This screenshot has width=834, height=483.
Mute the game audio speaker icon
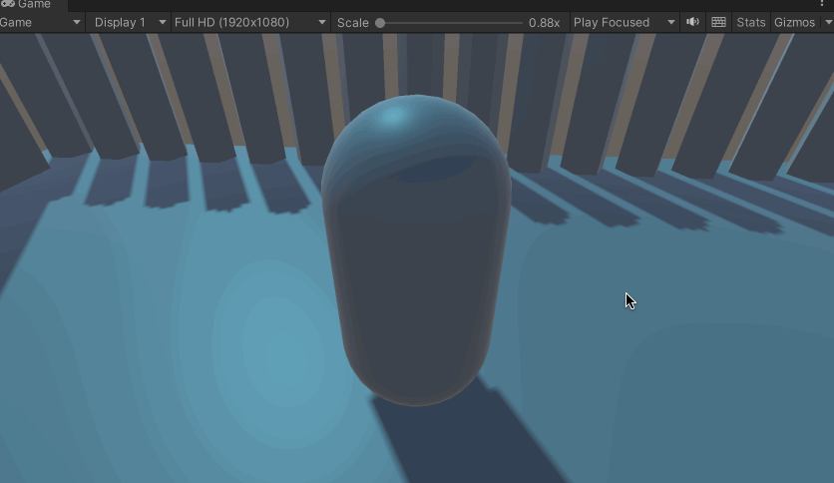pos(693,22)
